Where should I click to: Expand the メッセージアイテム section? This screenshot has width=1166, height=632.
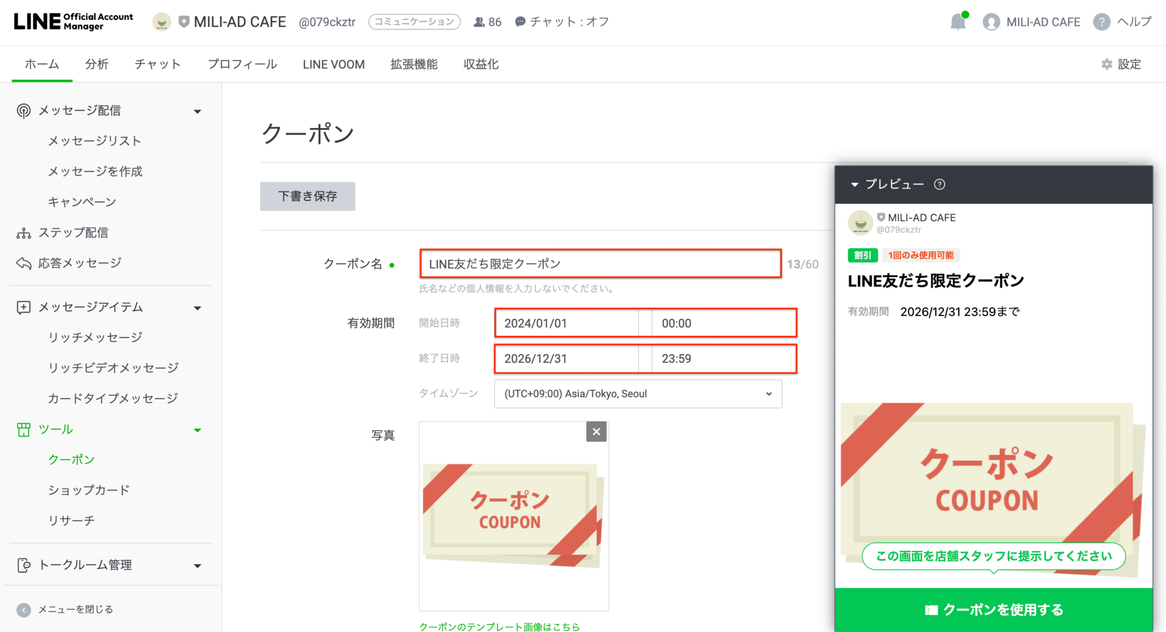click(x=198, y=307)
